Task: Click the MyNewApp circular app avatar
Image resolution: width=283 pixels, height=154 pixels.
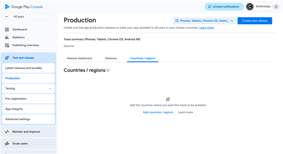Action: coord(250,7)
